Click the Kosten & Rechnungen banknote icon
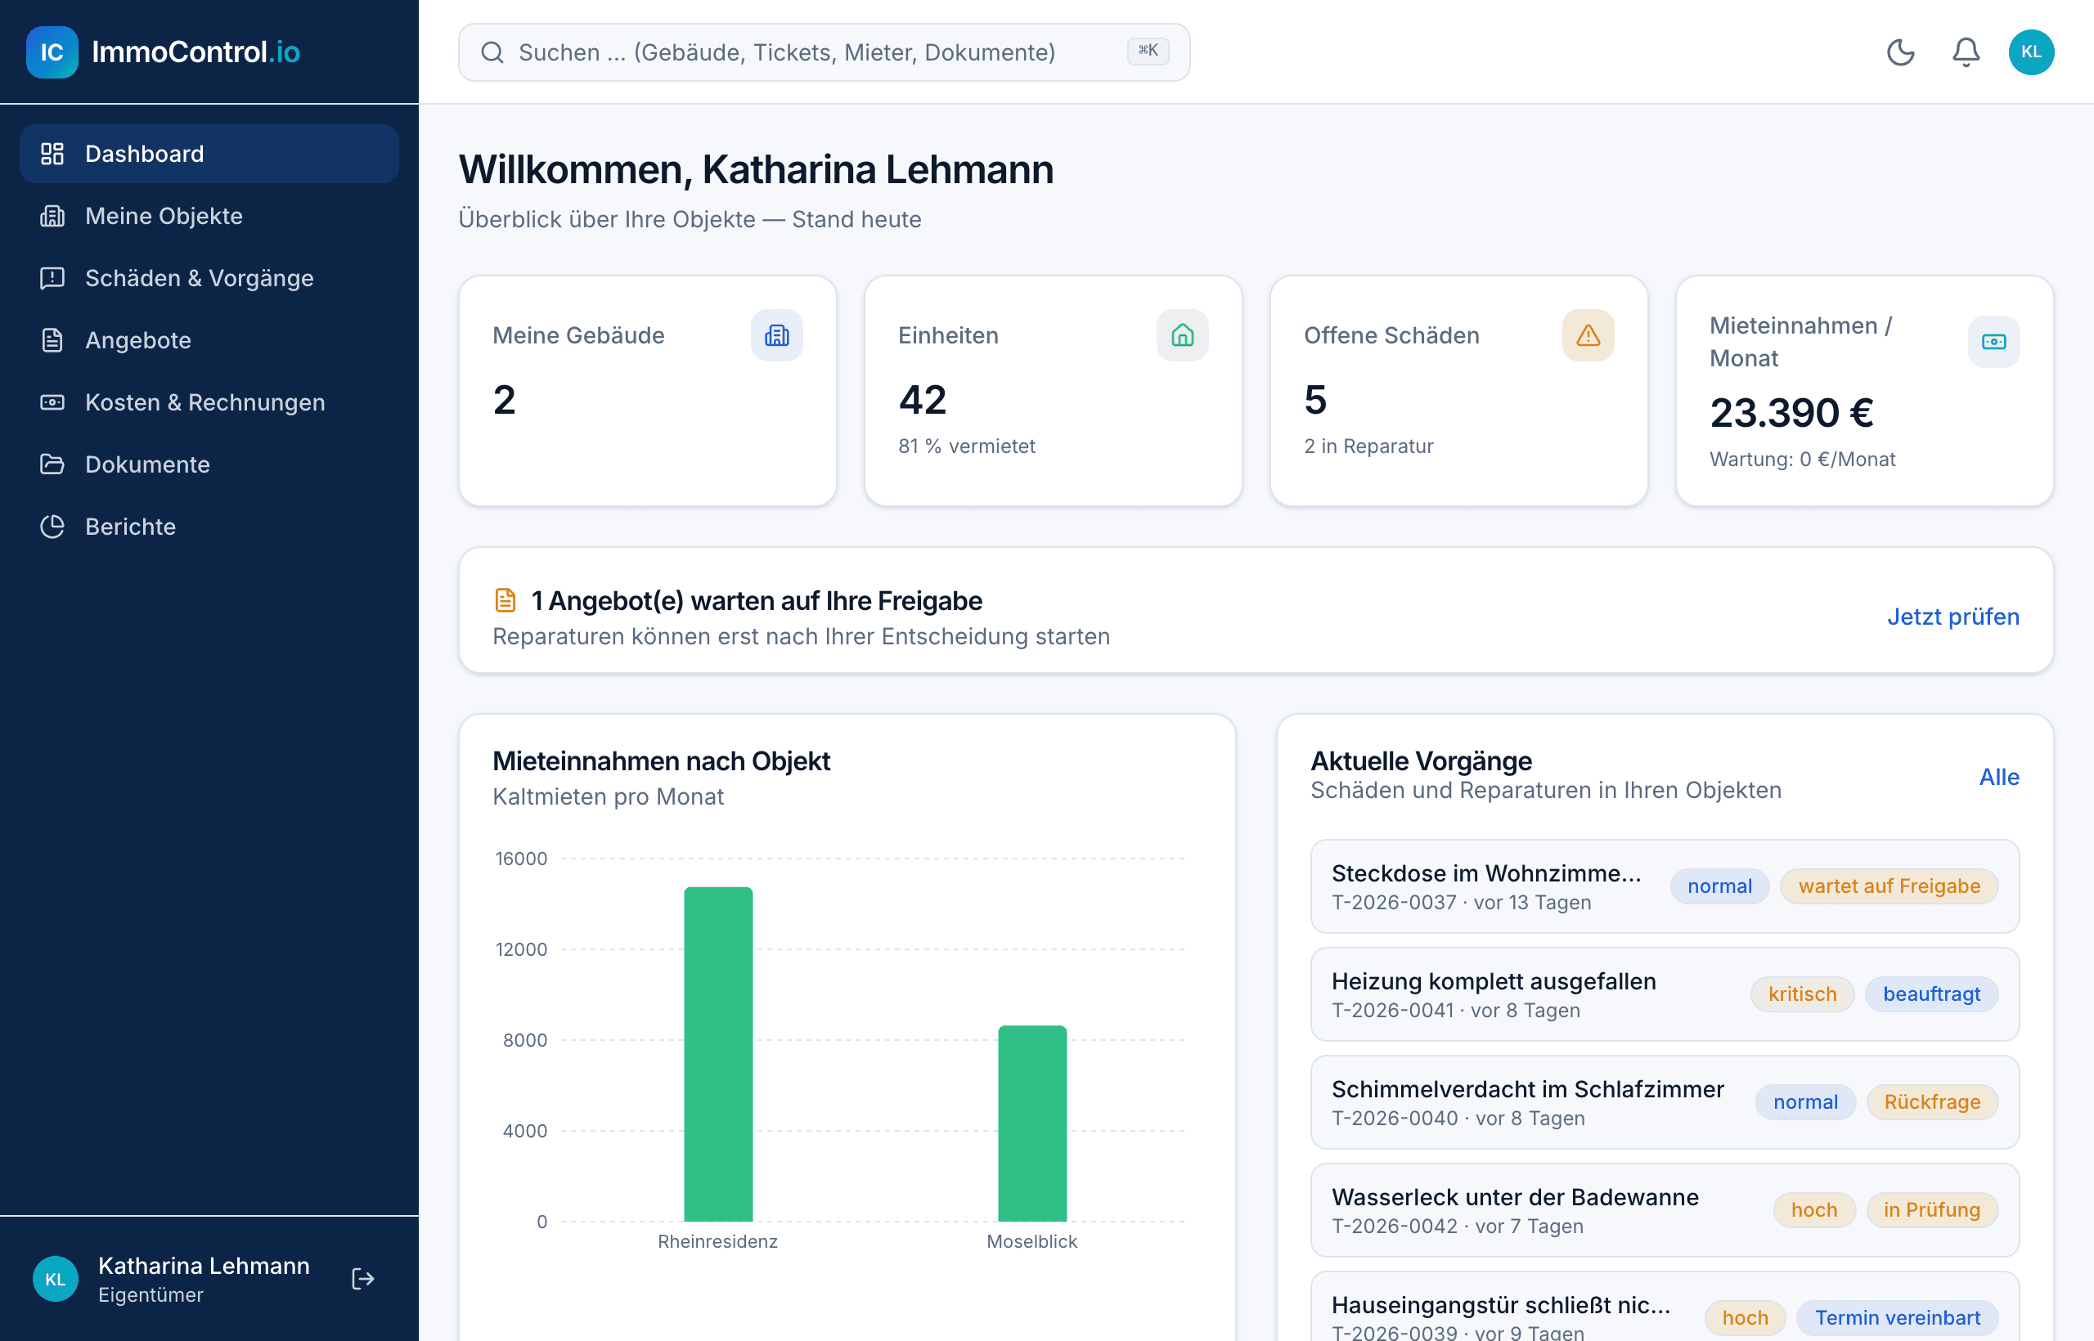 (x=52, y=402)
